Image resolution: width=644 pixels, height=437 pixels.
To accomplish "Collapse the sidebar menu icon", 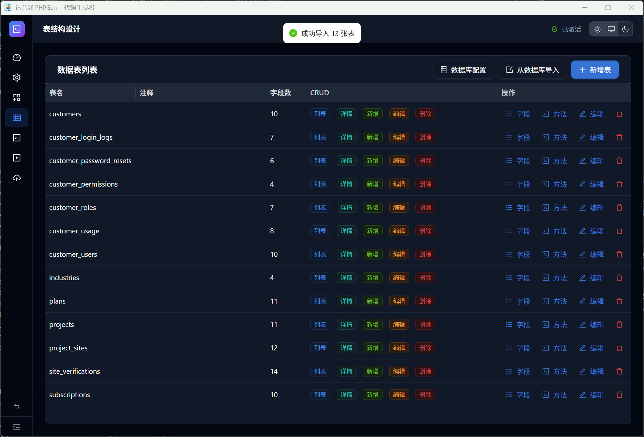I will [x=17, y=427].
